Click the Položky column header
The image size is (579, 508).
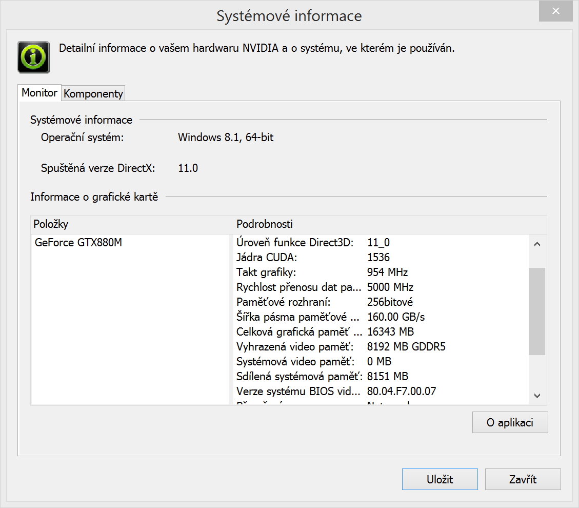click(x=51, y=224)
